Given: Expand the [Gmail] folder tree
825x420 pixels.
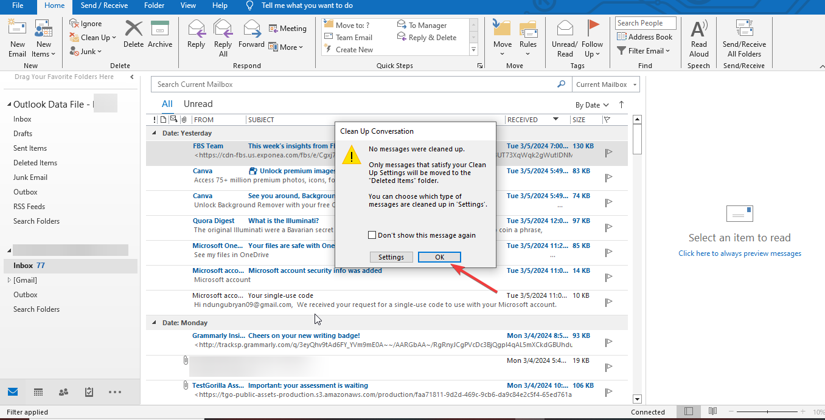Looking at the screenshot, I should pyautogui.click(x=10, y=280).
